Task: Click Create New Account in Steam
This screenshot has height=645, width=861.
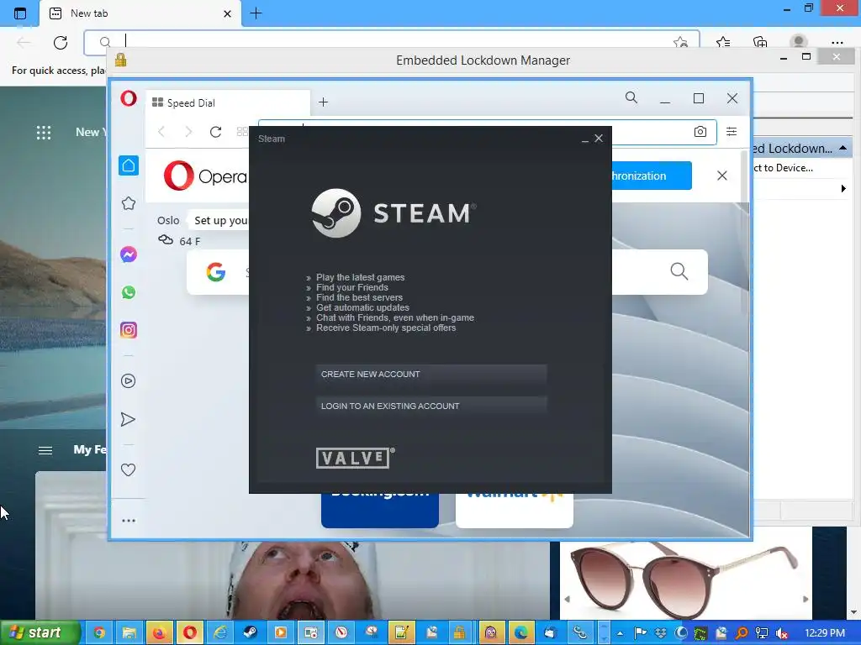Action: click(x=431, y=374)
